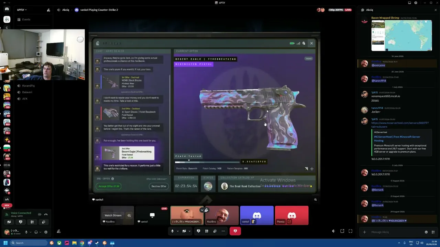Select AFK voice channel
Viewport: 440px width, 247px height.
25,99
